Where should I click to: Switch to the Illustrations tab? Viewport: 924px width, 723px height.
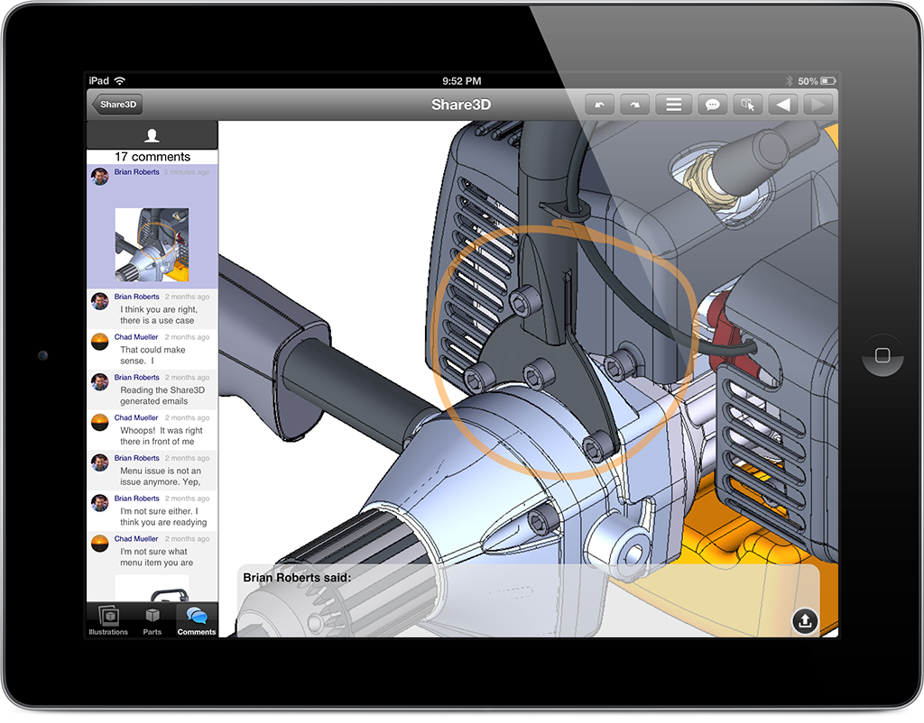[x=108, y=619]
